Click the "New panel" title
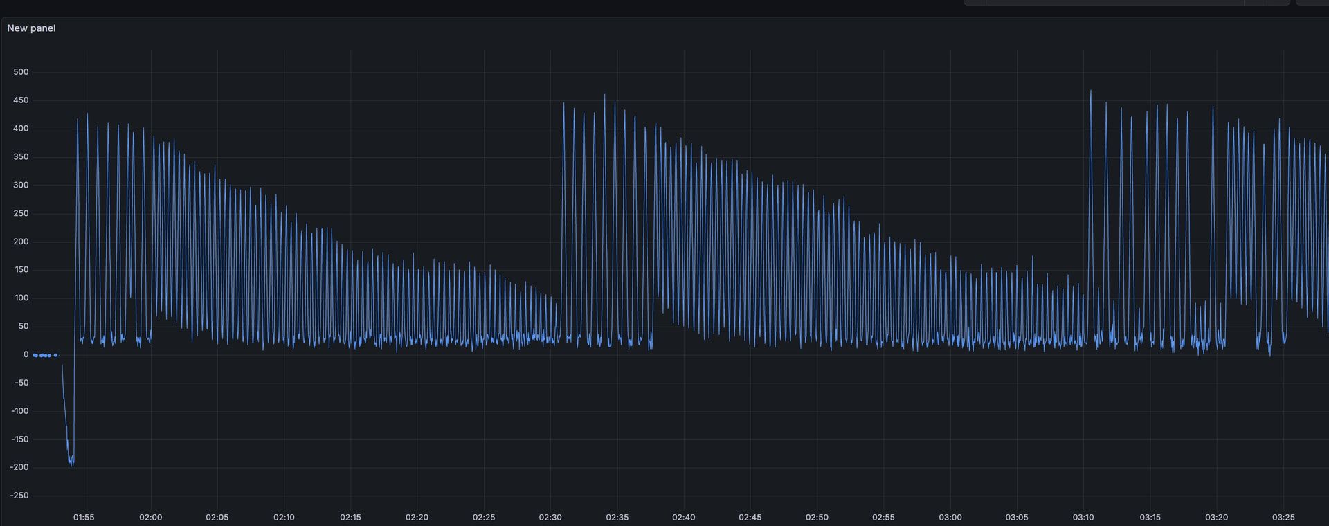Image resolution: width=1329 pixels, height=526 pixels. (31, 28)
